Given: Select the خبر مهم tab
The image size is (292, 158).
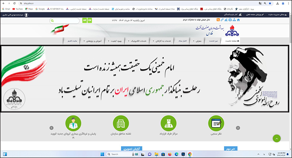Looking at the screenshot, I should pyautogui.click(x=231, y=149).
